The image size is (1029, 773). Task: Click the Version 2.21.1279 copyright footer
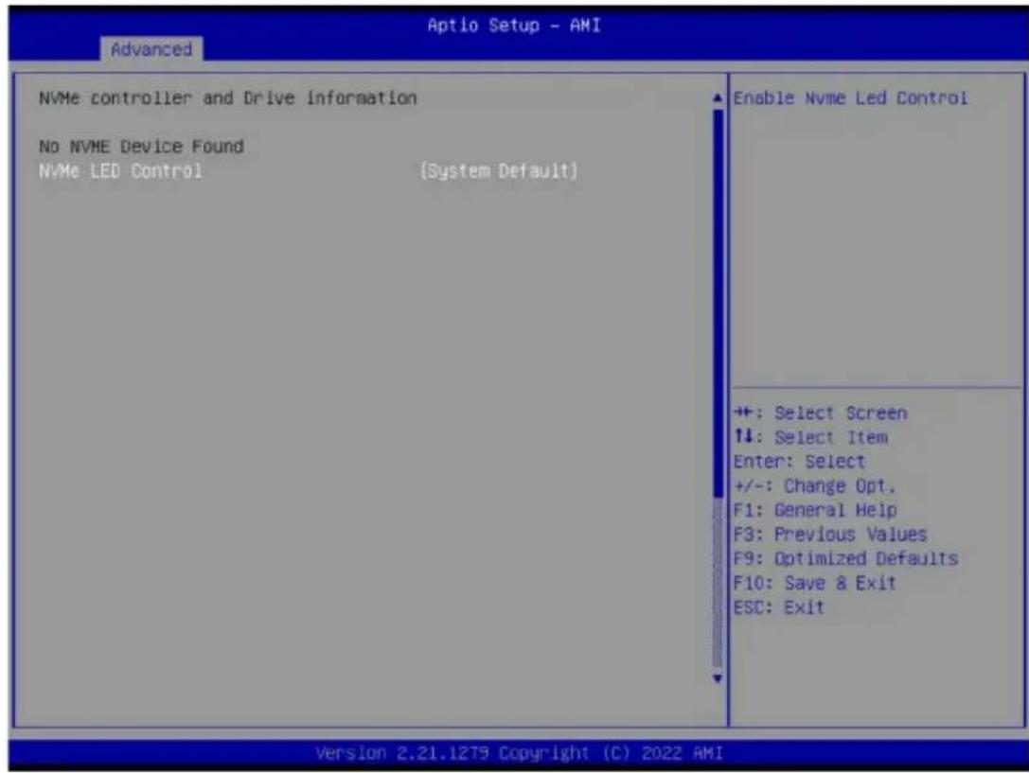pyautogui.click(x=519, y=753)
